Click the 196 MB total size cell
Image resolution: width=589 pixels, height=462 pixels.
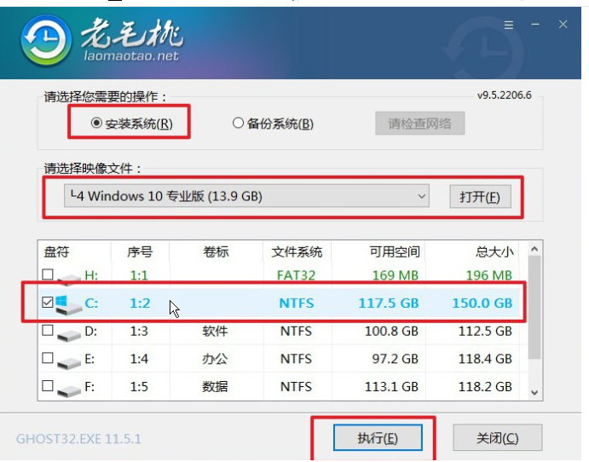[x=488, y=275]
